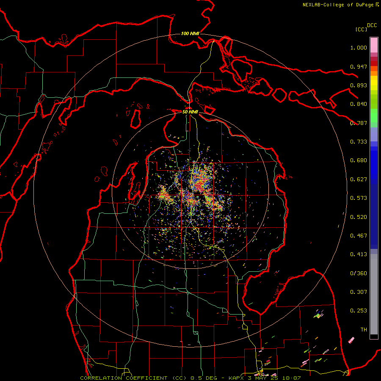Screen dimensions: 381x381
Task: Pick the bright green band on the color bar
Action: point(374,116)
